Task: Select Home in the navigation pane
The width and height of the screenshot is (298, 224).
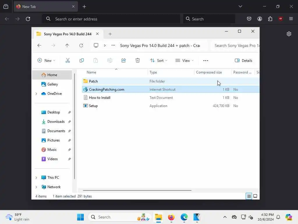Action: click(x=52, y=75)
